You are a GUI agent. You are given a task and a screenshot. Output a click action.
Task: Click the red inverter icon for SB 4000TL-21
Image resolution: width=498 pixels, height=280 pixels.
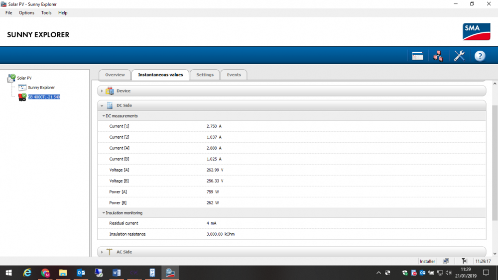coord(22,97)
